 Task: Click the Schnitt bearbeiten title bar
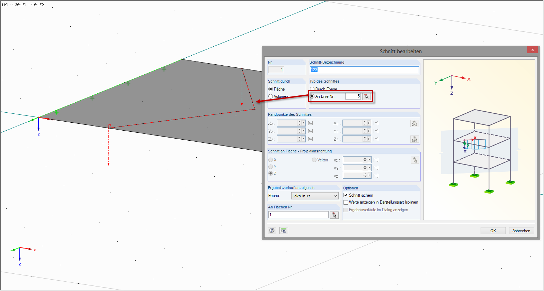coord(401,51)
